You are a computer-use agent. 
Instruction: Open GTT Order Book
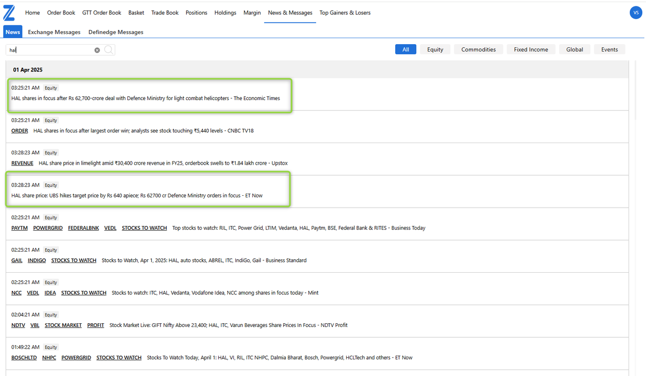coord(102,12)
